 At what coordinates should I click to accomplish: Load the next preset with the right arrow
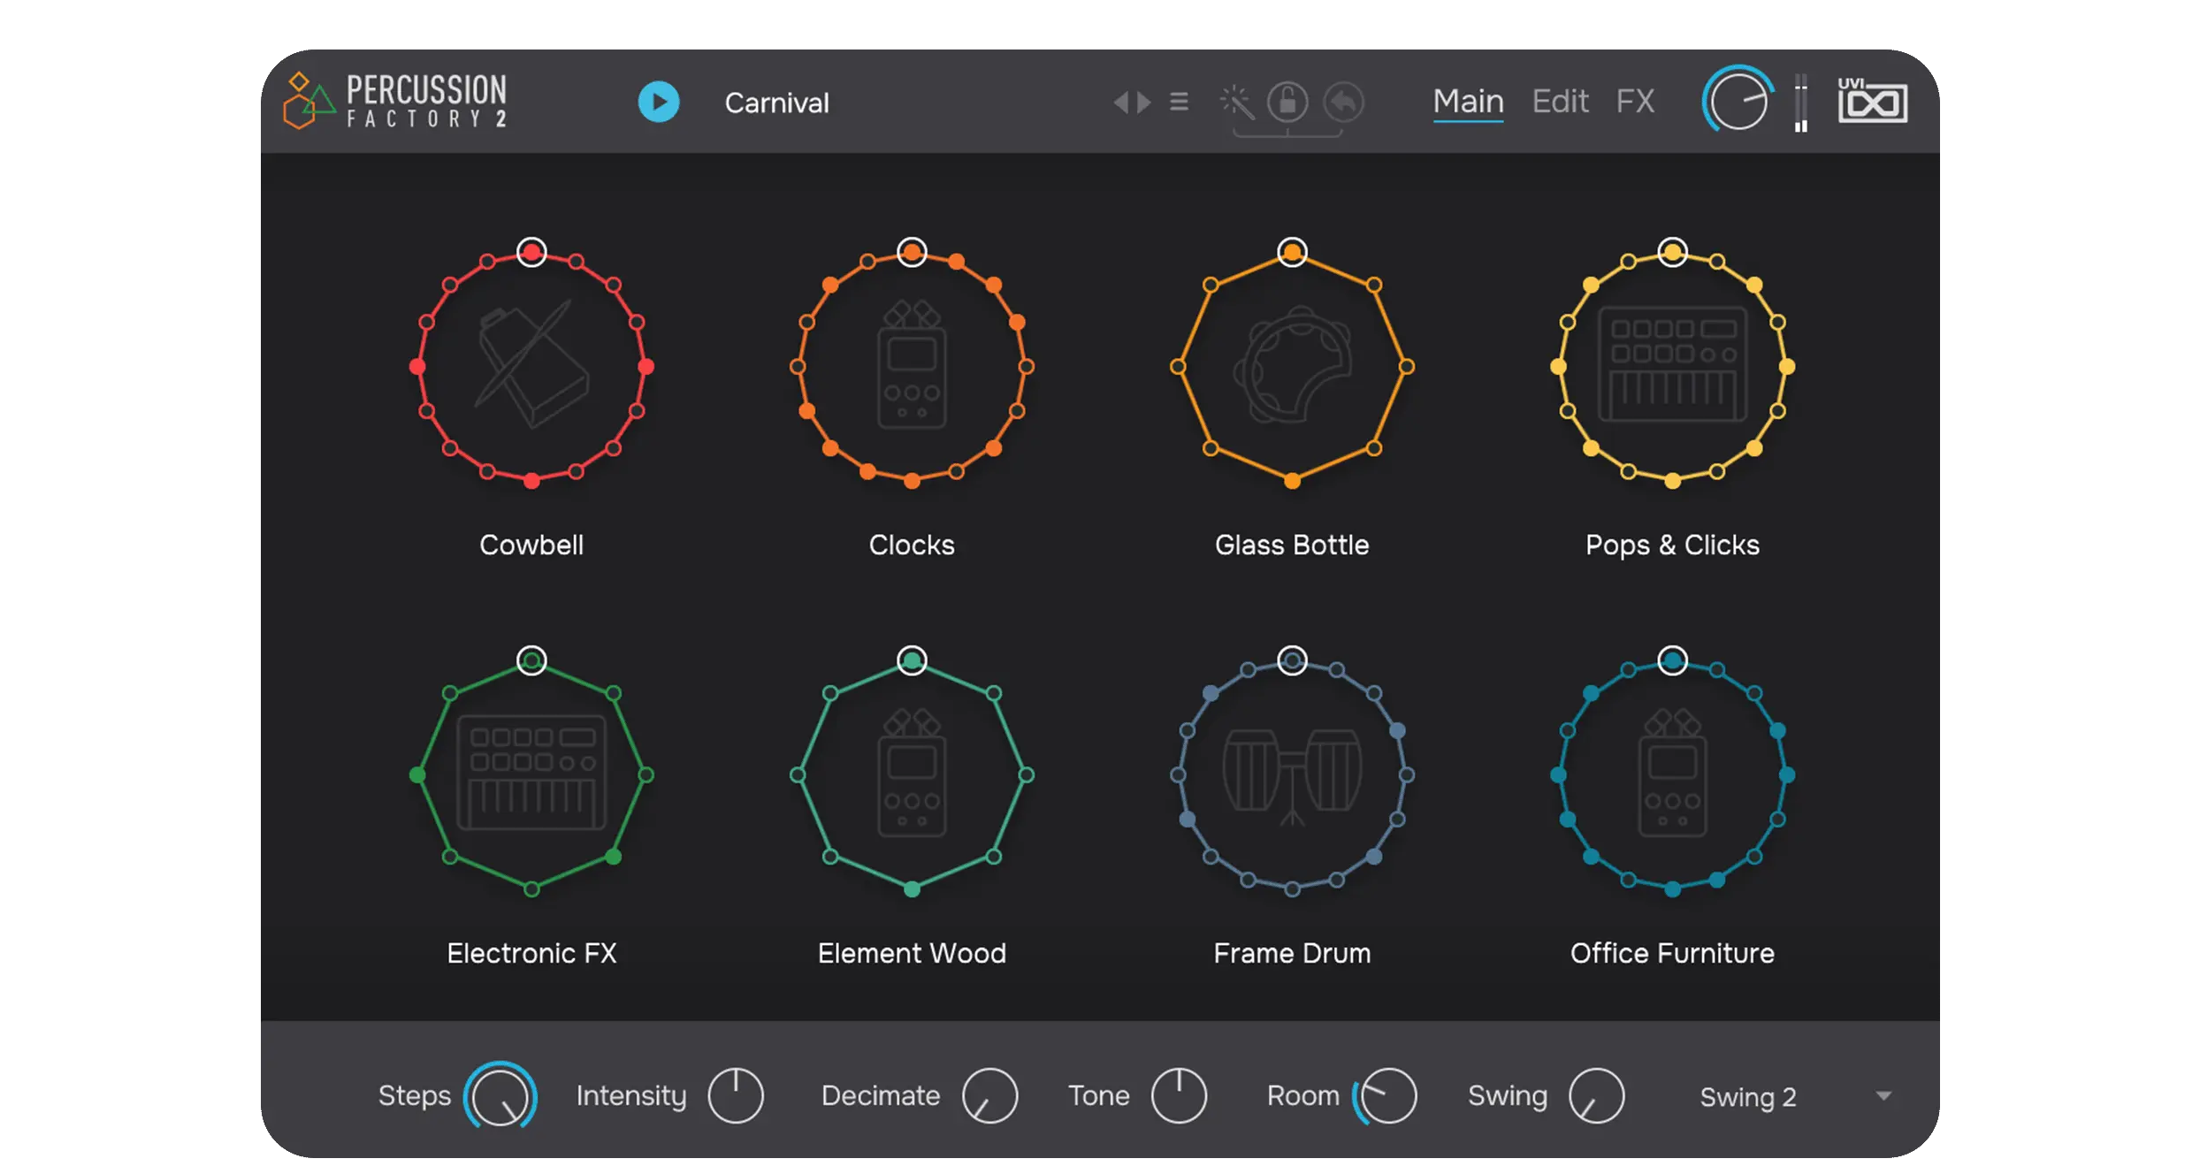click(1144, 102)
